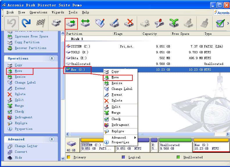Select the Unallocated partition list row
This screenshot has height=167, width=230.
pos(147,64)
